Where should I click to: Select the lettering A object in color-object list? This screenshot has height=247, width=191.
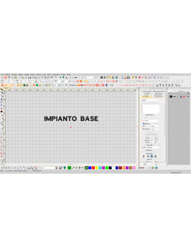pos(181,97)
